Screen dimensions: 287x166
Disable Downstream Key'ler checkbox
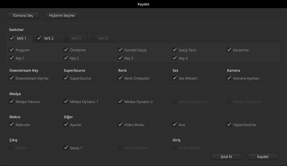click(11, 78)
